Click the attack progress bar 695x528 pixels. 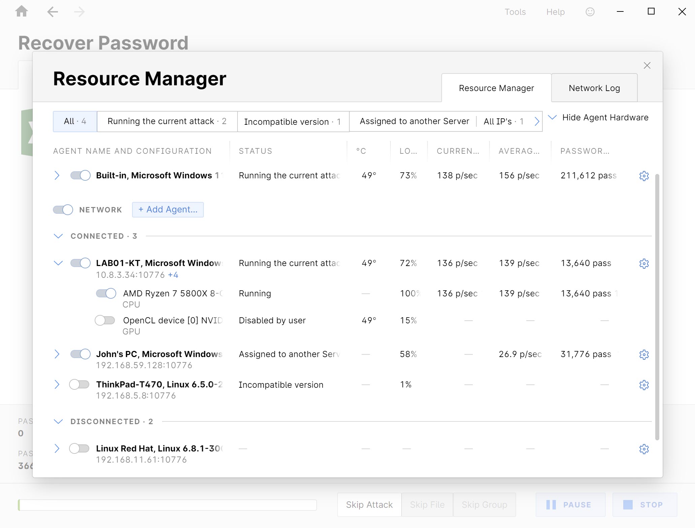click(167, 505)
